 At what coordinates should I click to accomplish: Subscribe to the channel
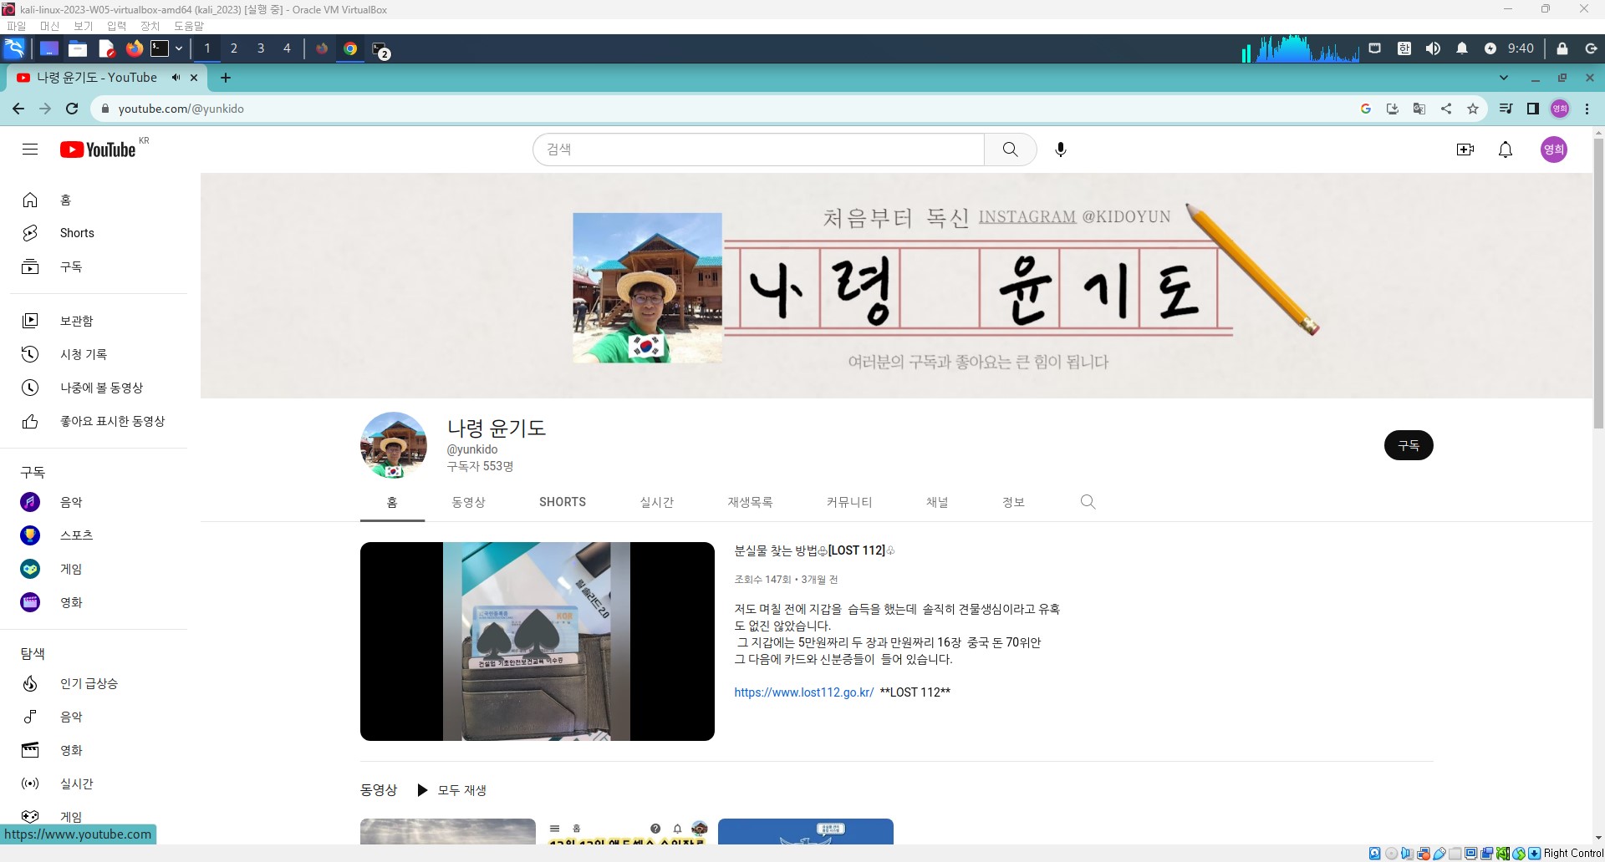point(1409,445)
